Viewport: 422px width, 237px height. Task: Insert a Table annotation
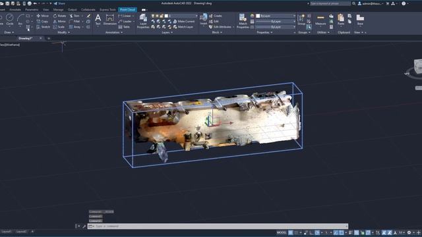(x=124, y=27)
